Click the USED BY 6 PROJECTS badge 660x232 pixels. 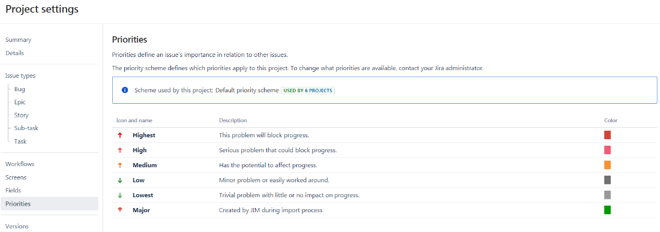tap(308, 91)
